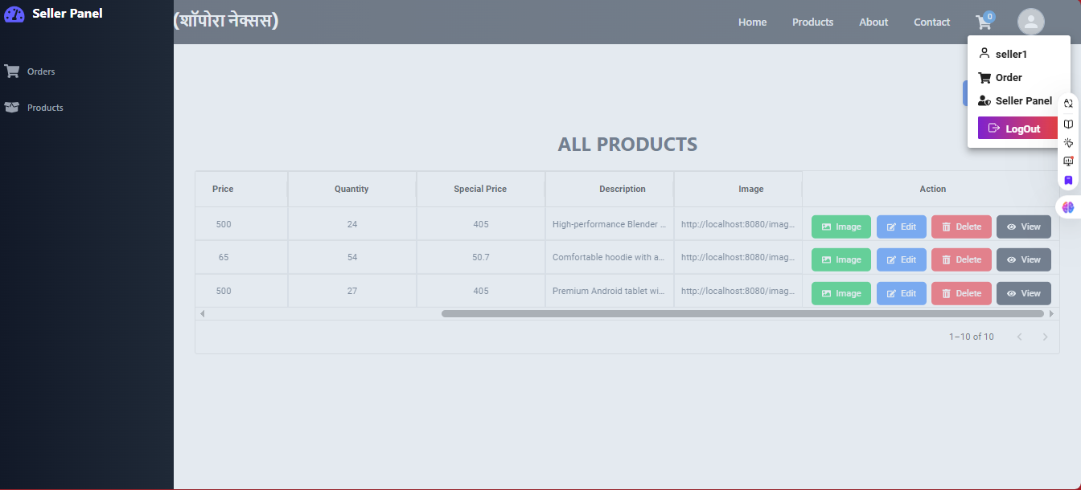Go to next page of products table
Viewport: 1081px width, 490px height.
click(x=1045, y=337)
